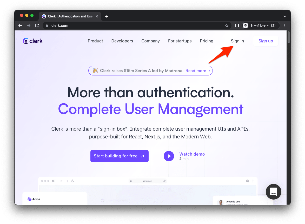Go to the Pricing page
305x224 pixels.
207,41
